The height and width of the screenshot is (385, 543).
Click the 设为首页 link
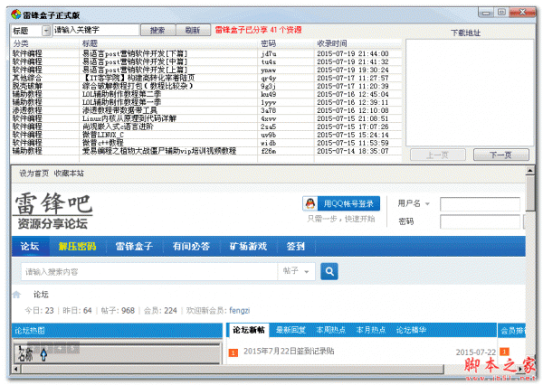click(x=34, y=174)
